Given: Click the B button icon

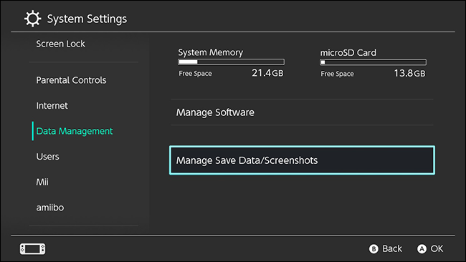Looking at the screenshot, I should [374, 248].
